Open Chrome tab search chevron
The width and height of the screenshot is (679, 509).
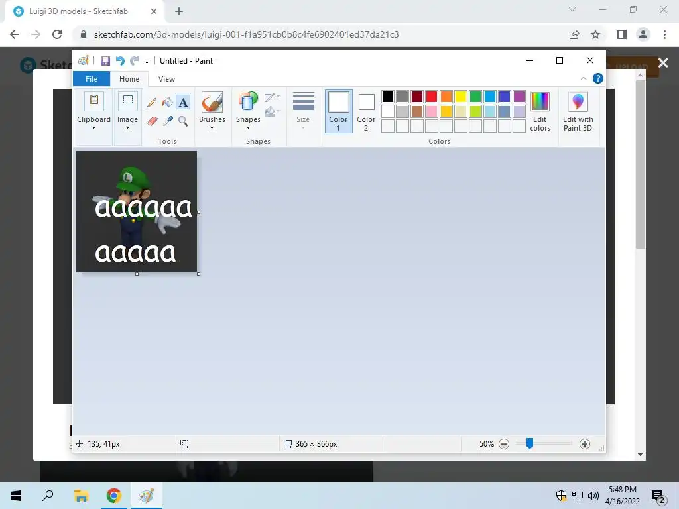pos(572,9)
